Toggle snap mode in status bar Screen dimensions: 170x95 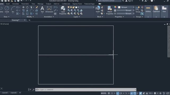[112, 93]
